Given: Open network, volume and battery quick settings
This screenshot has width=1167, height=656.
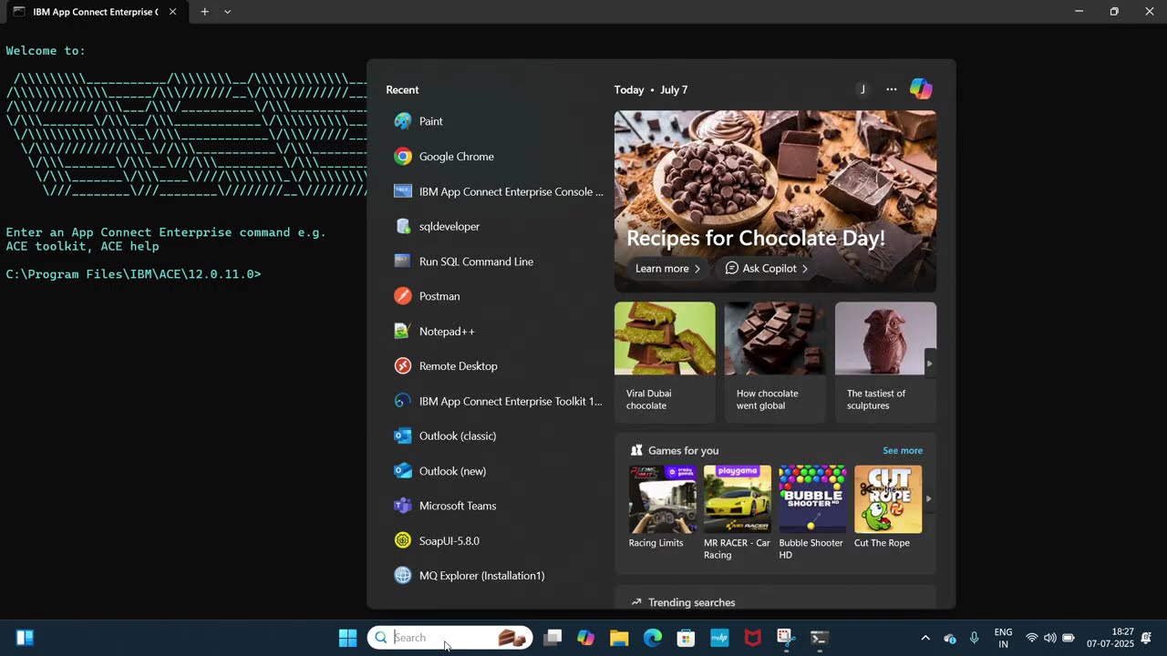Looking at the screenshot, I should pos(1049,638).
